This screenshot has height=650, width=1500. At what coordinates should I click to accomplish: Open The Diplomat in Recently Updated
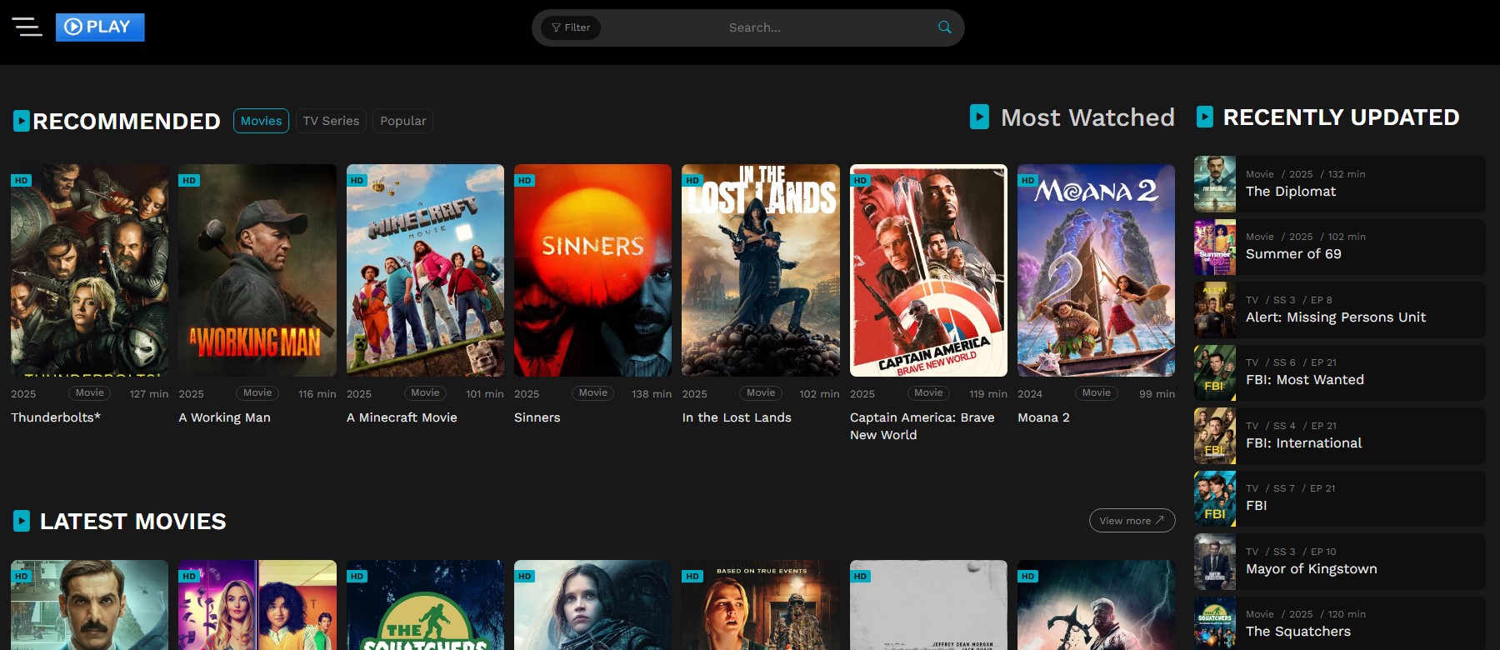pos(1339,184)
